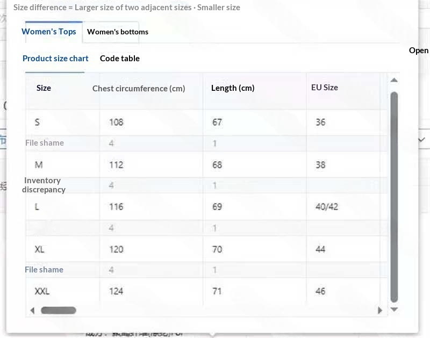Select the XXL size row
Screen dimensions: 430x338
206,291
